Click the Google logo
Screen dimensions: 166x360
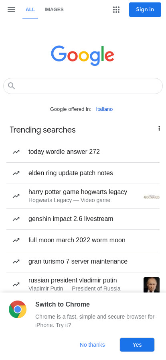tap(83, 55)
